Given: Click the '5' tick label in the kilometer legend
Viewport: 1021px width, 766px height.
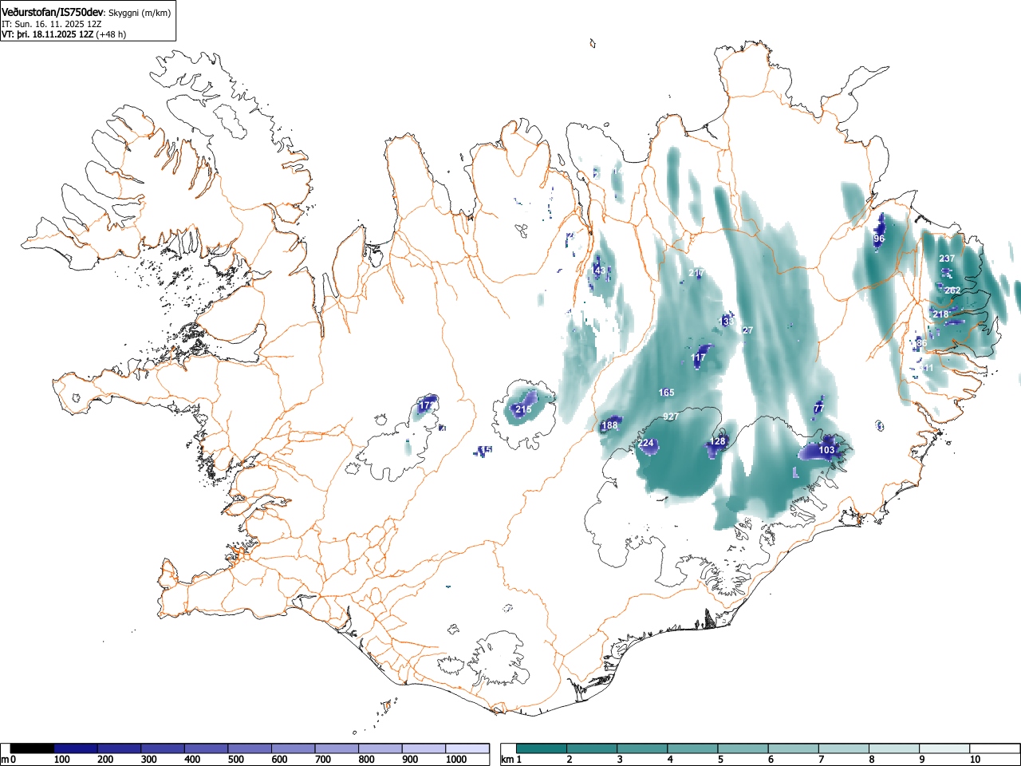Looking at the screenshot, I should pos(720,760).
